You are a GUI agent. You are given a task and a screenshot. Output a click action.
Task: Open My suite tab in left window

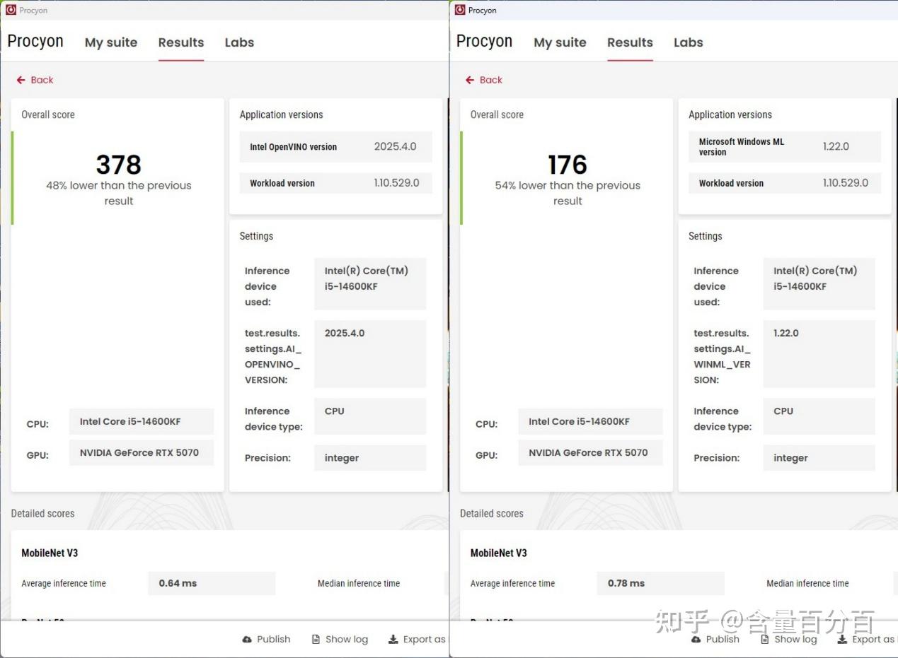click(x=111, y=42)
